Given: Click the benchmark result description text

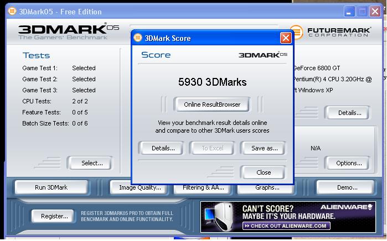Looking at the screenshot, I should 212,127.
